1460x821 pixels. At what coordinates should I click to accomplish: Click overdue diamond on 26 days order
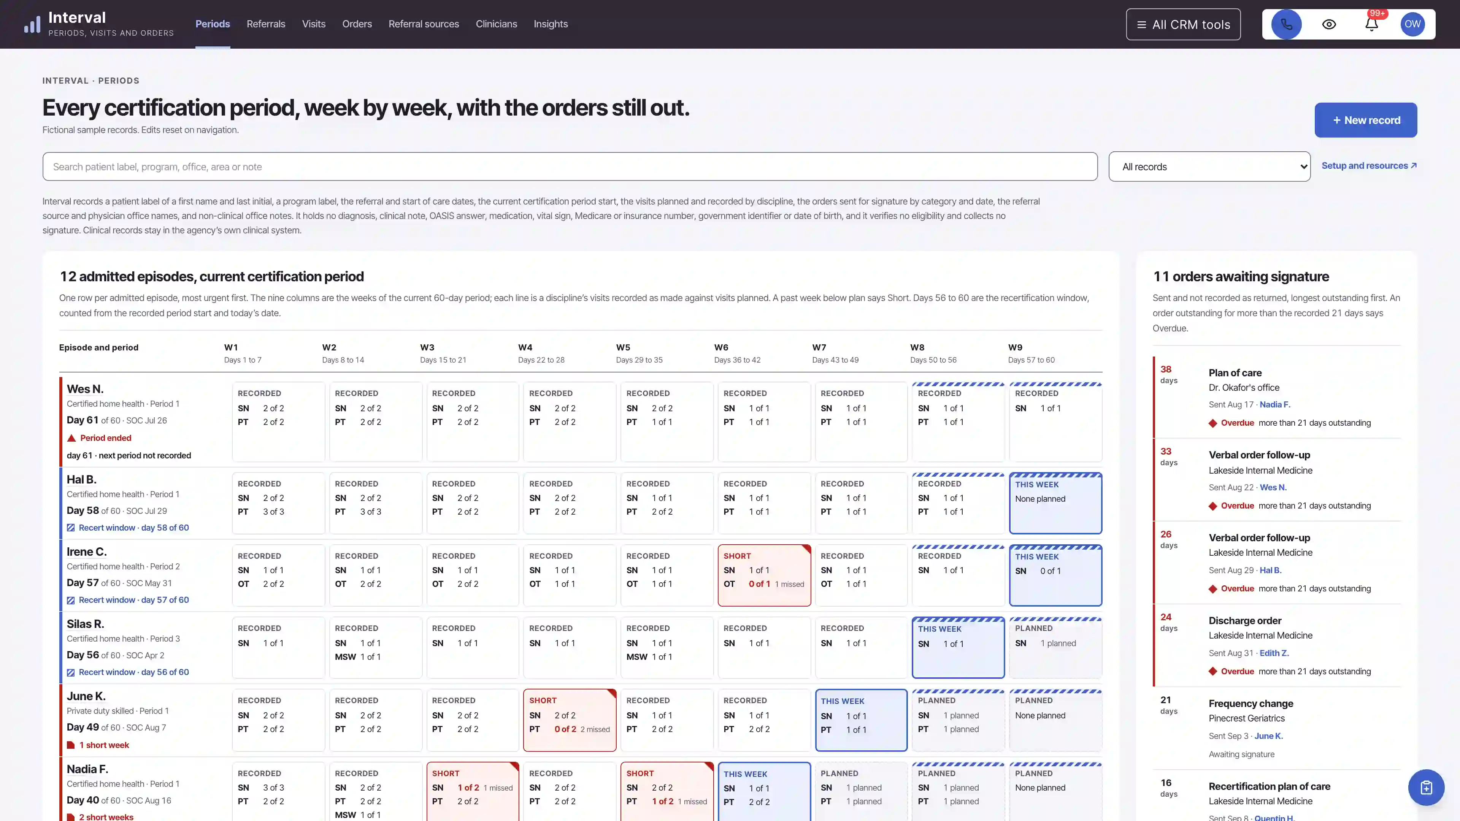pos(1213,589)
